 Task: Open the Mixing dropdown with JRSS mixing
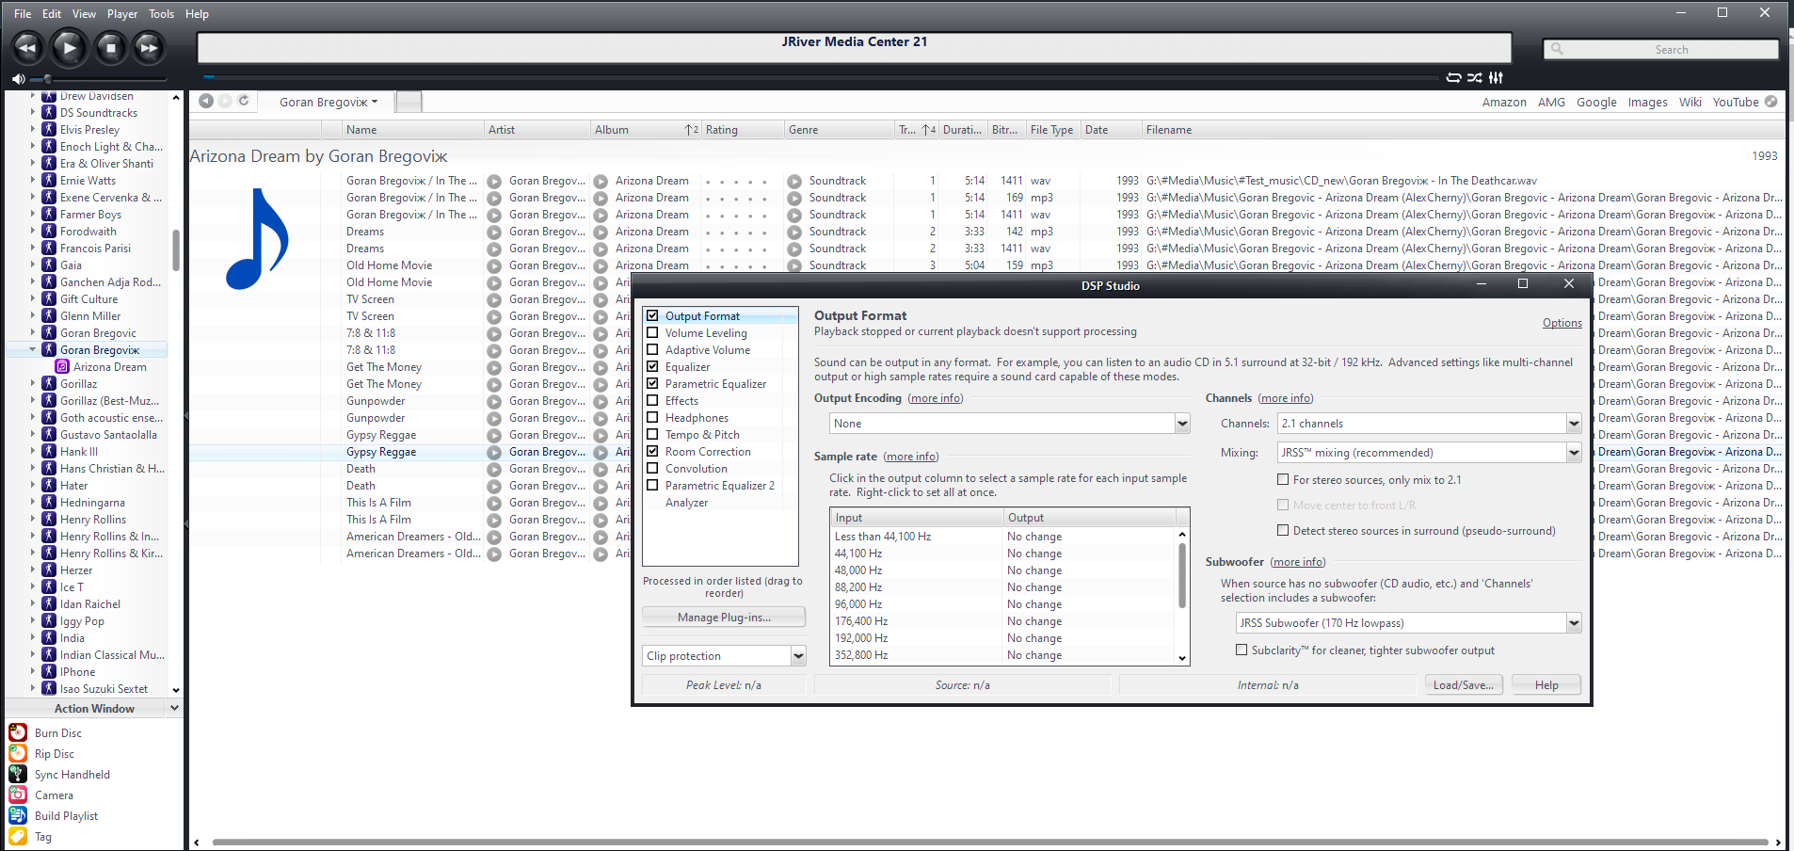(x=1429, y=453)
